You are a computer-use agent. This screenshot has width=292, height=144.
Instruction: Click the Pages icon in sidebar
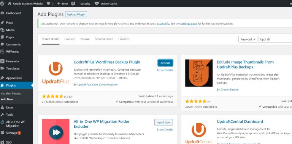[2, 37]
